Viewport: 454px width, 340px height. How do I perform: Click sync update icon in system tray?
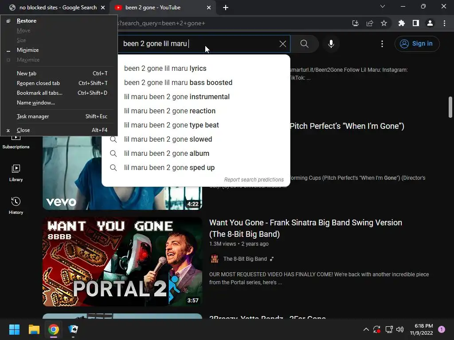(377, 329)
